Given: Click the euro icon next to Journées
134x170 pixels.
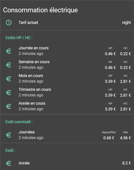Looking at the screenshot, I should pyautogui.click(x=8, y=135).
